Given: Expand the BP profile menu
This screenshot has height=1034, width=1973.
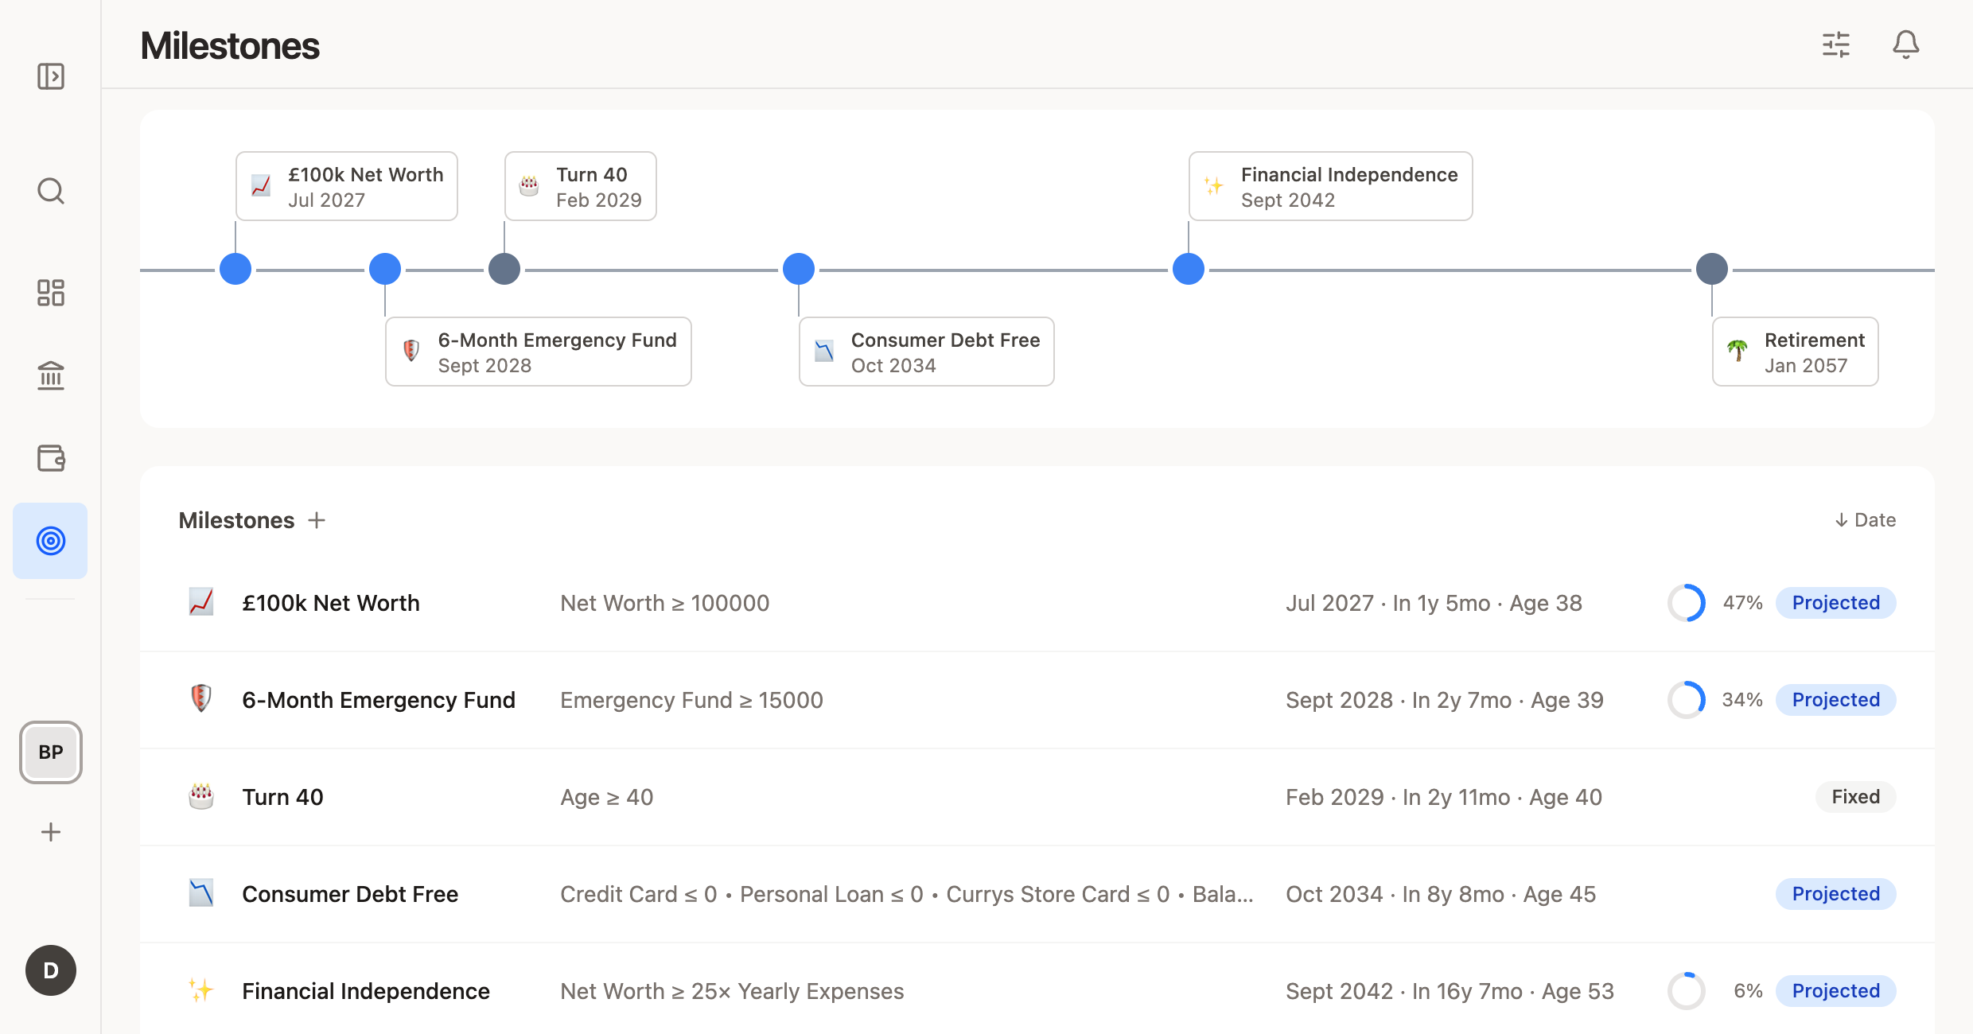Looking at the screenshot, I should click(x=50, y=752).
